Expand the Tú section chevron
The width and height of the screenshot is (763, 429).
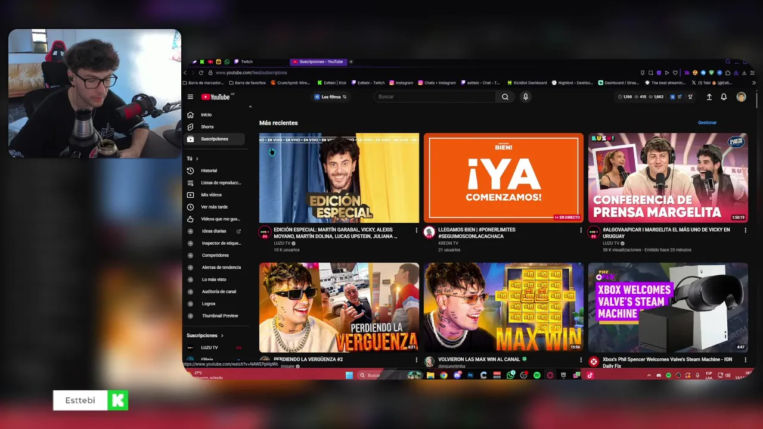tap(197, 158)
